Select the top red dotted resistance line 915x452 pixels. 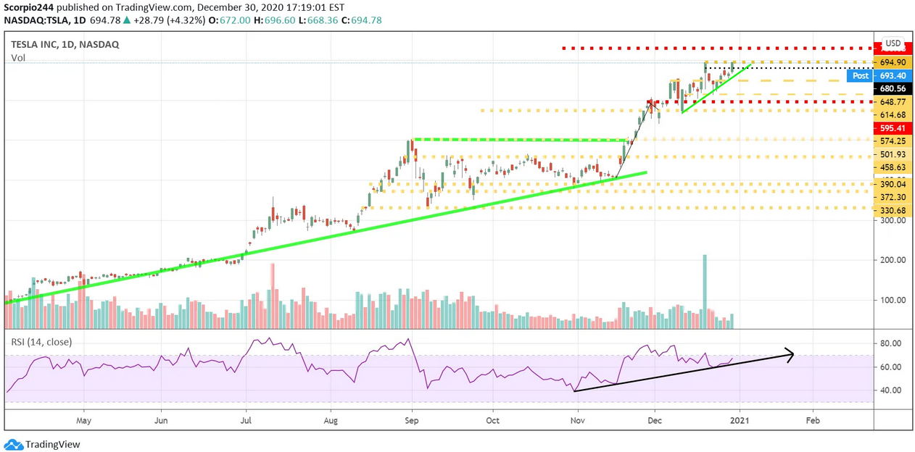pos(718,49)
